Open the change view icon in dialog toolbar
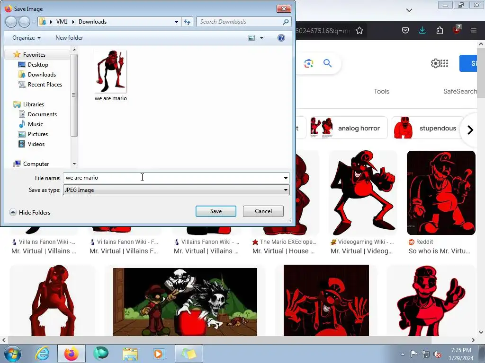Image resolution: width=485 pixels, height=363 pixels. (252, 38)
